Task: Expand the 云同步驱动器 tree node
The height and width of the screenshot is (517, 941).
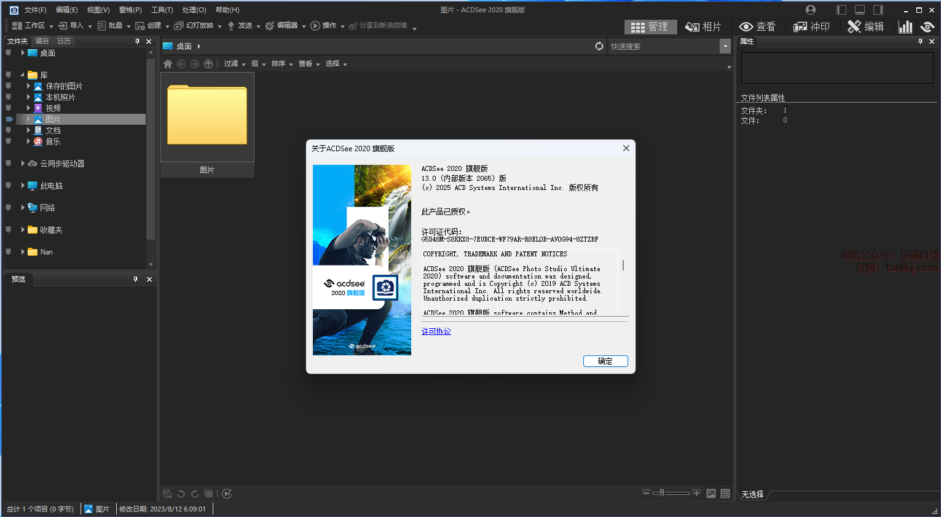Action: click(23, 164)
